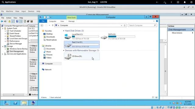Click the Search Computer field
The width and height of the screenshot is (195, 109).
[142, 25]
